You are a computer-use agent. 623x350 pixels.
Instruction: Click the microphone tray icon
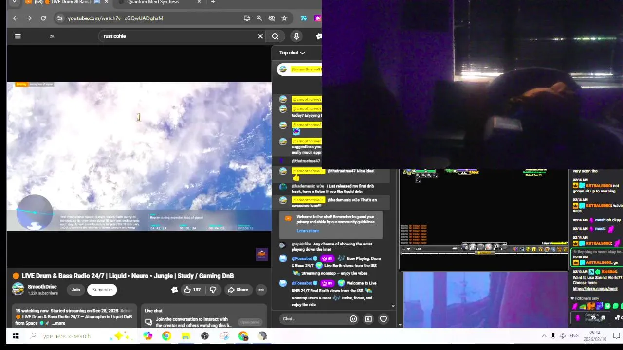(553, 336)
